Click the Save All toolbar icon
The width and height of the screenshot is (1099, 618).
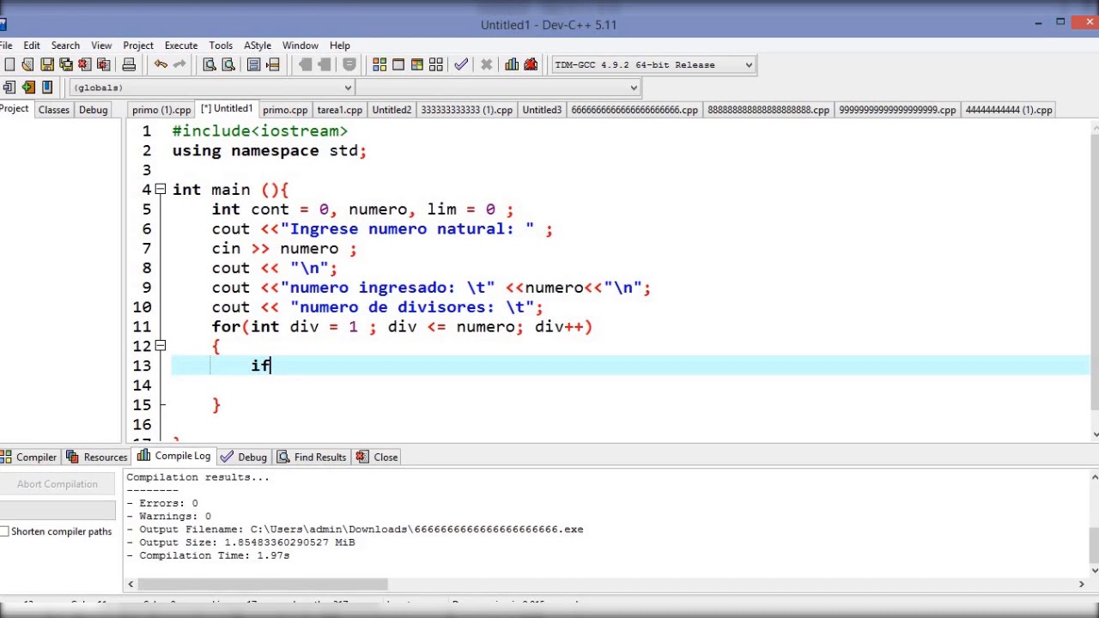(65, 64)
